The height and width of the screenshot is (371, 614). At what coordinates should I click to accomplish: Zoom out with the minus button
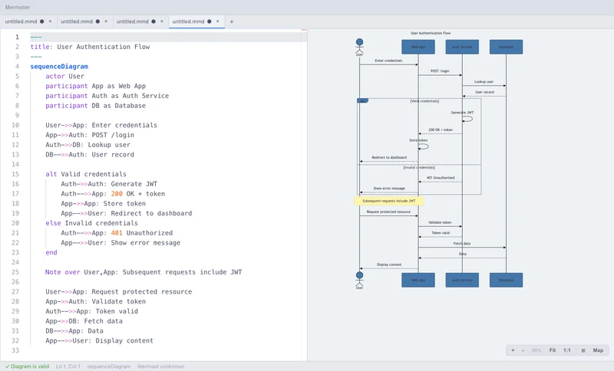523,350
